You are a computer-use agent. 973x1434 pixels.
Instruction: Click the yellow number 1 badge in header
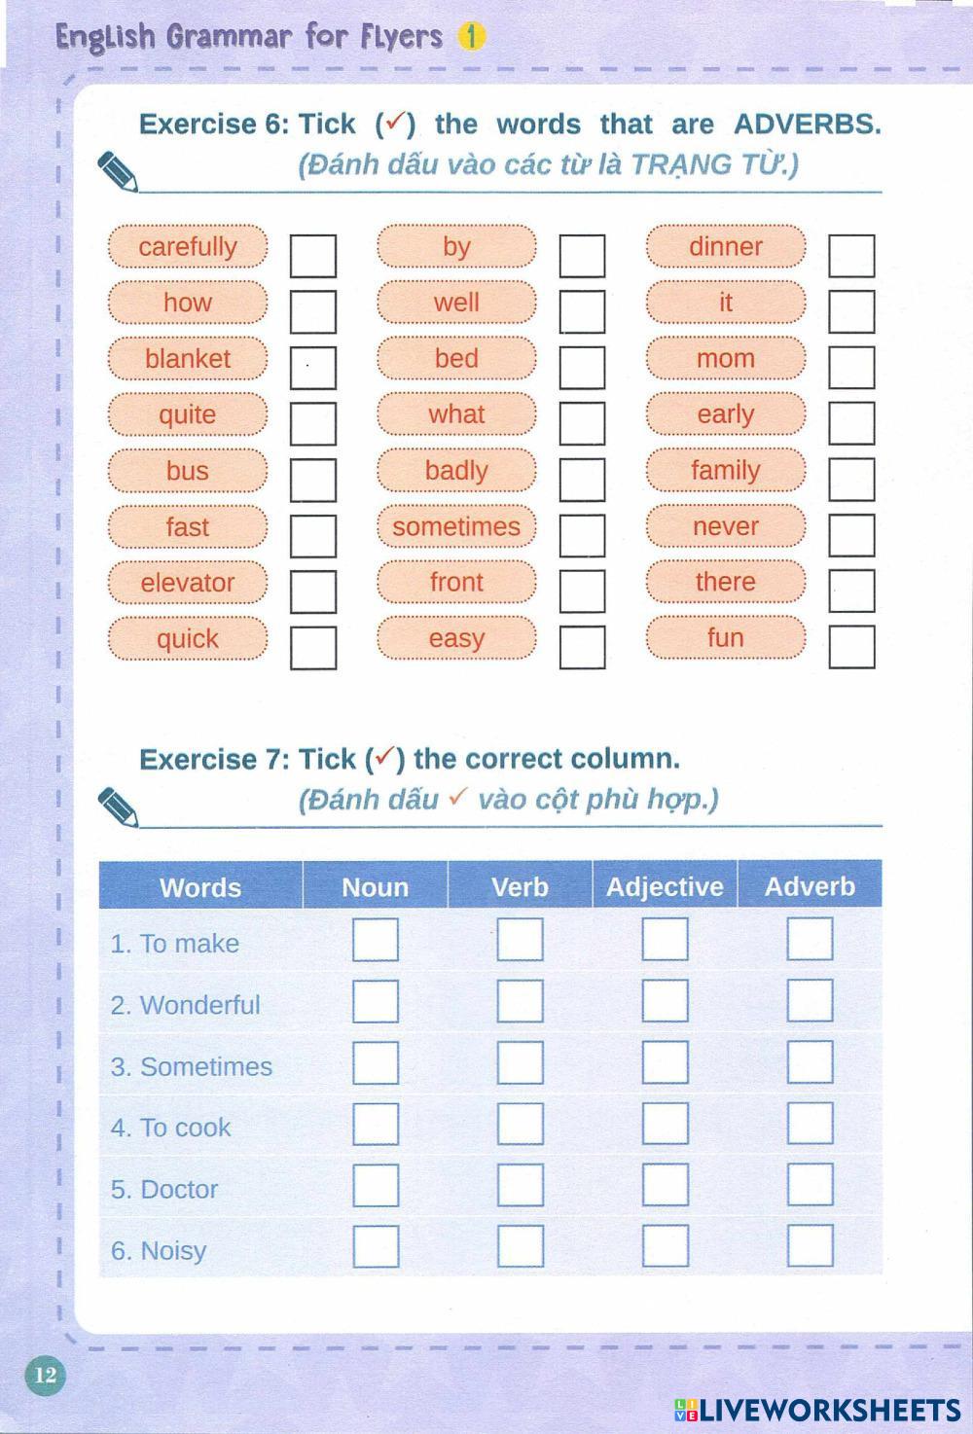coord(471,37)
